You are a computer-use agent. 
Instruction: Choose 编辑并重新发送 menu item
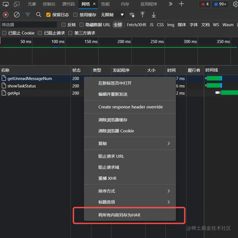[130, 94]
